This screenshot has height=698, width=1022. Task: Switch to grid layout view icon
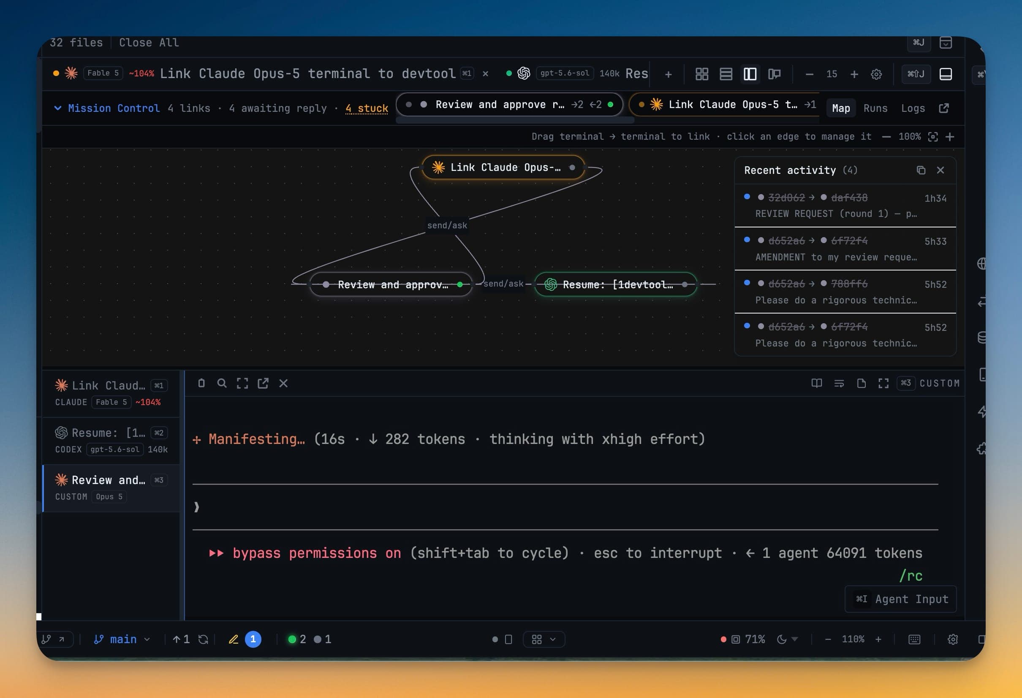coord(702,74)
